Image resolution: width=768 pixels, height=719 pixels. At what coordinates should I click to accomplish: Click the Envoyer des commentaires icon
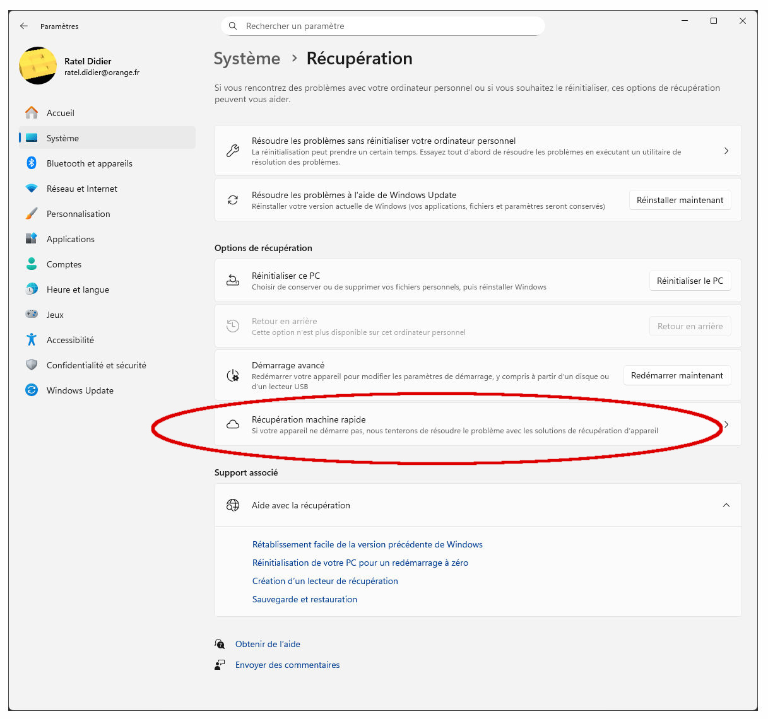(220, 665)
